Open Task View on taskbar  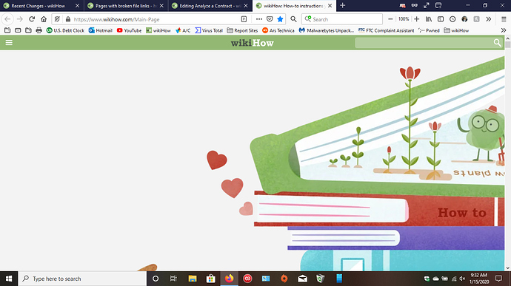(173, 279)
